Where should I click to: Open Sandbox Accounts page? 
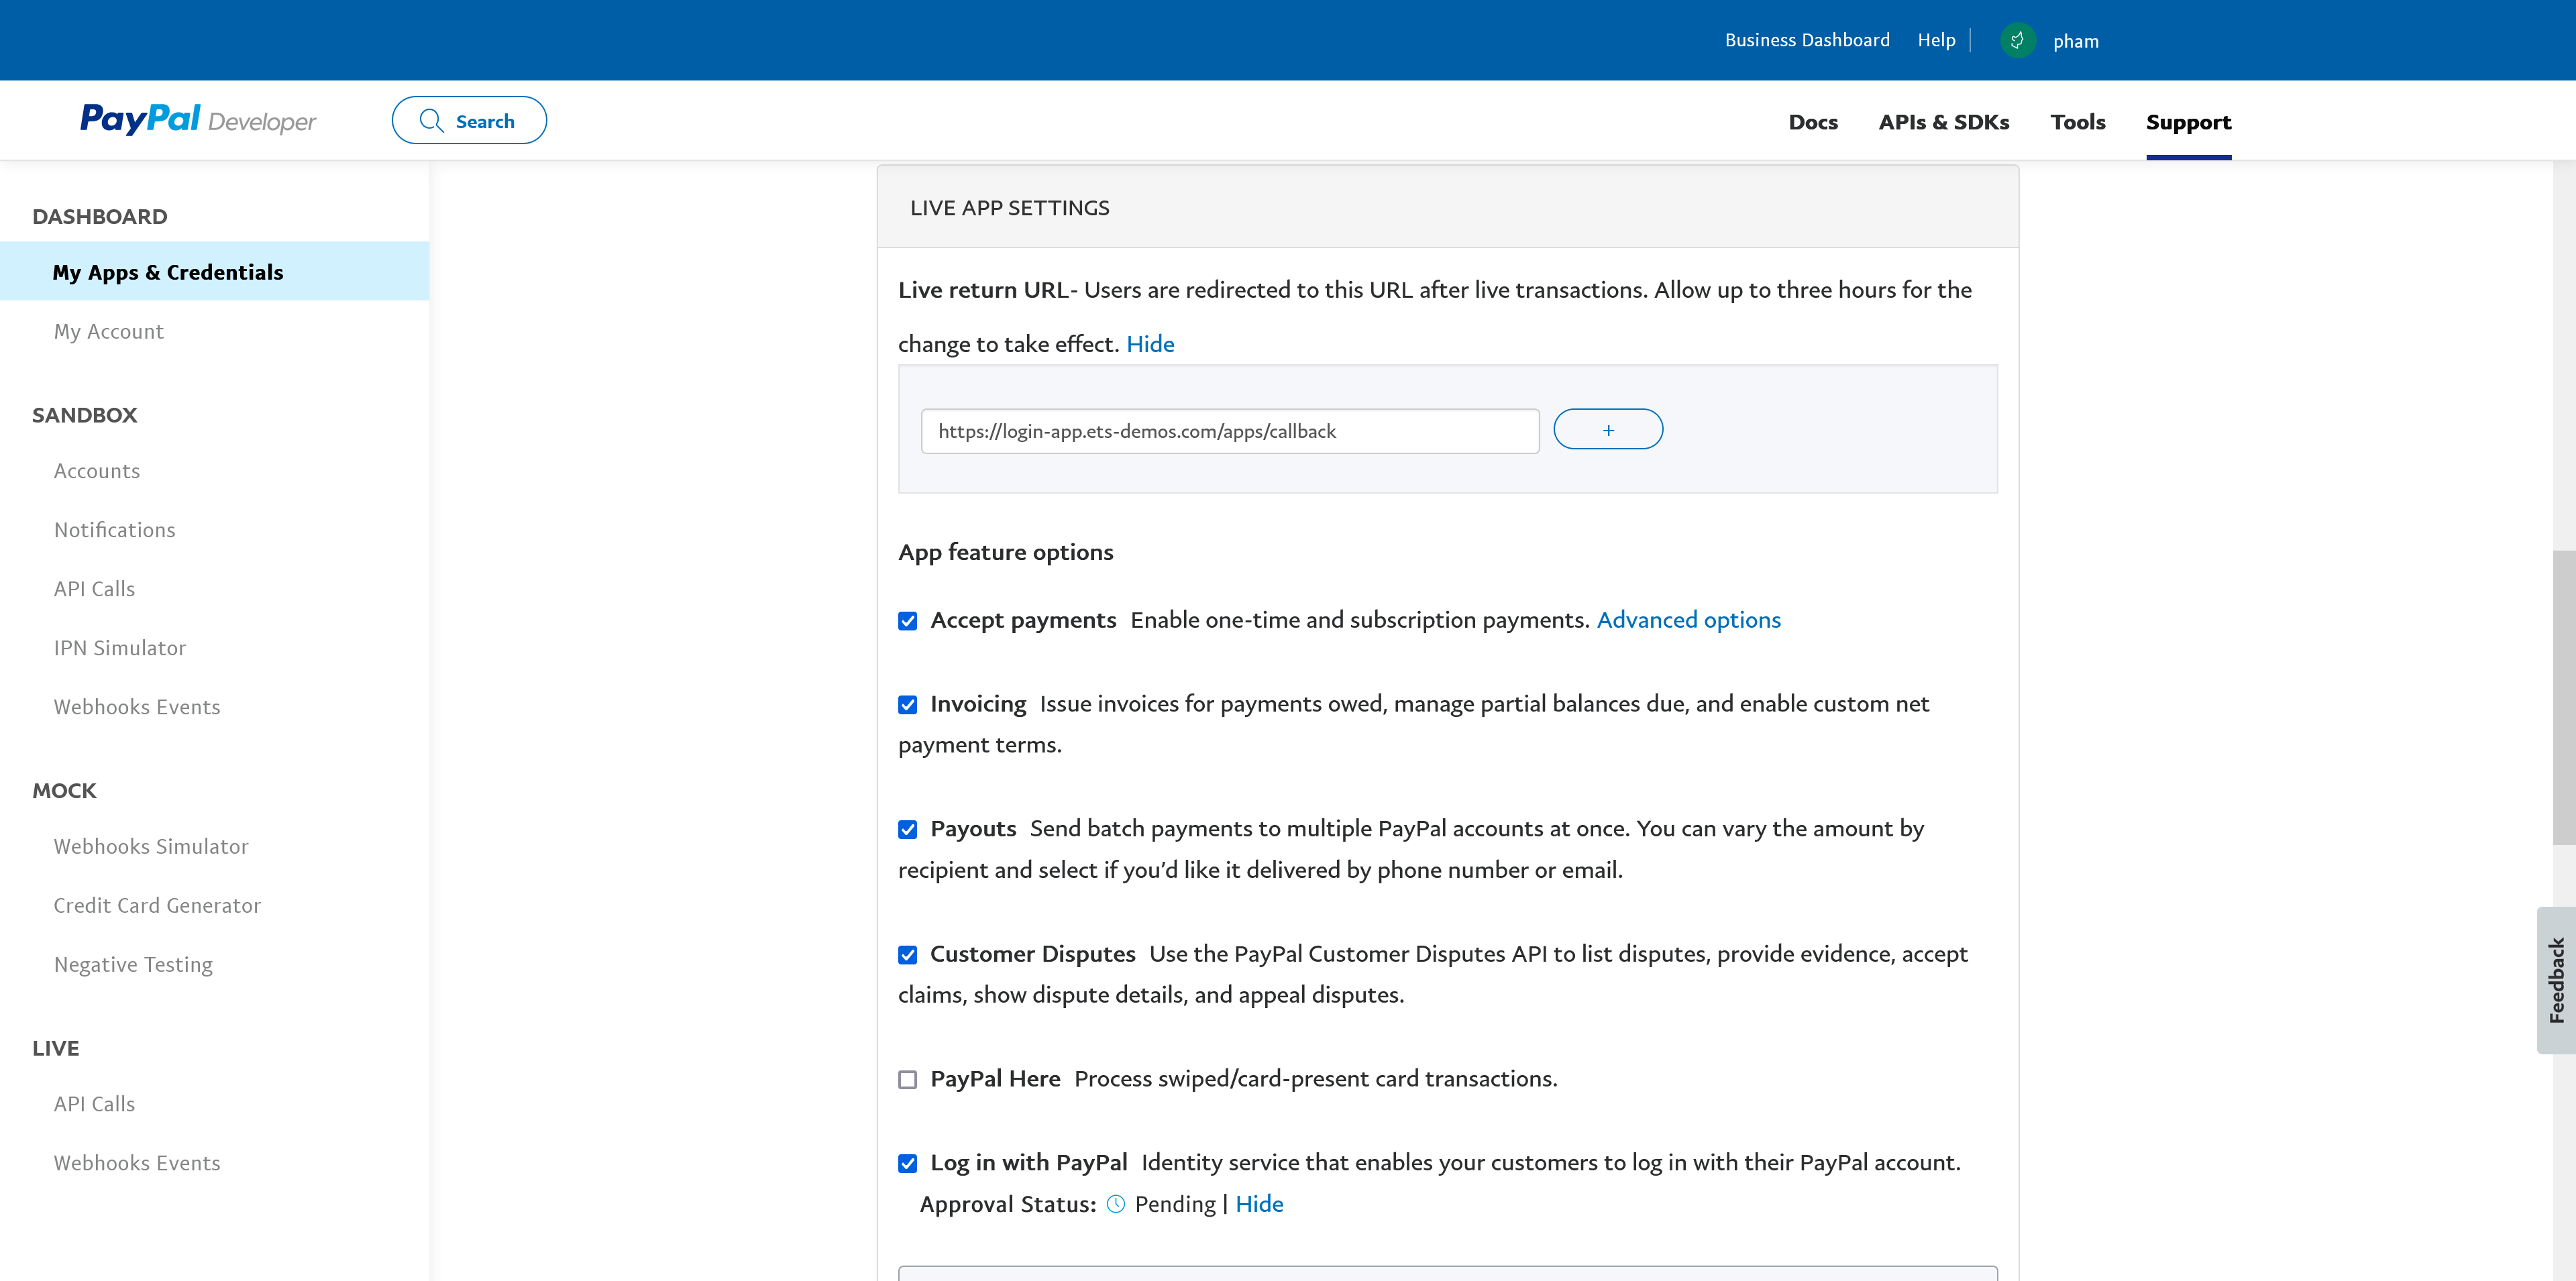point(97,471)
